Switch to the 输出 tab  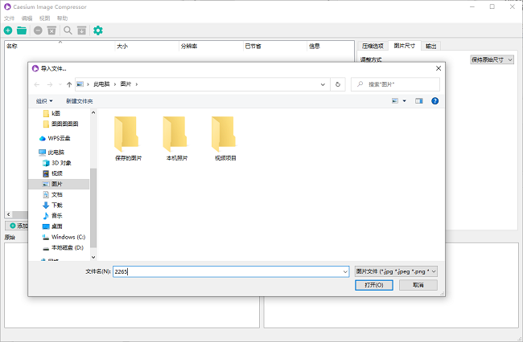431,47
